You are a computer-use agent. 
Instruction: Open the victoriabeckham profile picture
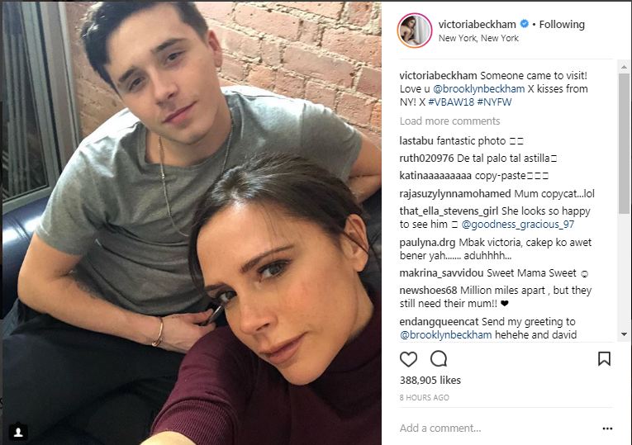(x=415, y=31)
